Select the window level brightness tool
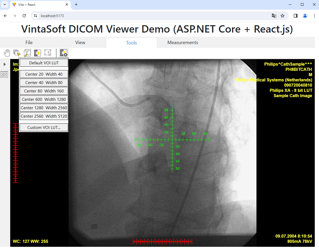This screenshot has width=319, height=251. pos(38,53)
